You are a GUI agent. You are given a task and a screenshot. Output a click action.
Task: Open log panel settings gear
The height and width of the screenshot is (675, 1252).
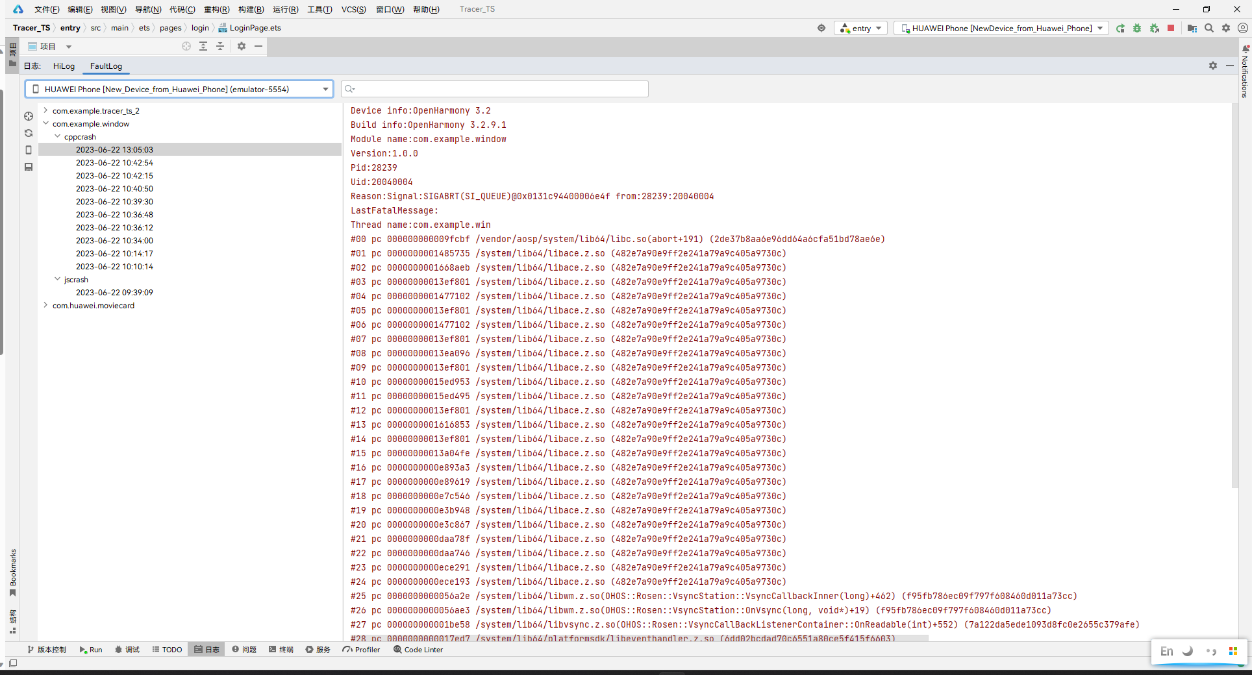click(x=1212, y=66)
